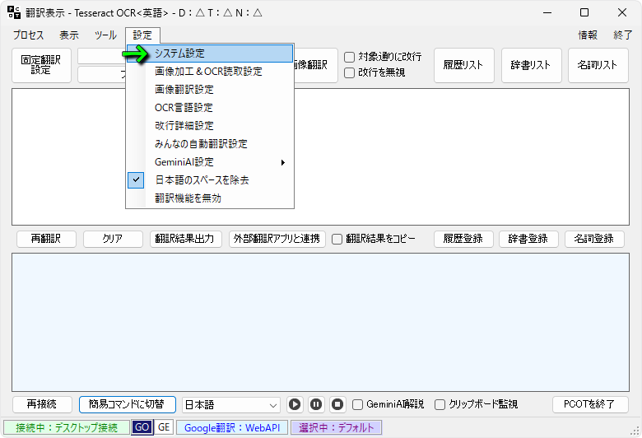Open the 日本語 language dropdown
Viewport: 642px width, 438px height.
(231, 404)
